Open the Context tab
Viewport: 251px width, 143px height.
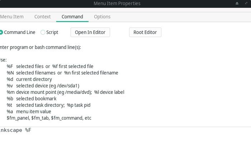click(x=42, y=16)
